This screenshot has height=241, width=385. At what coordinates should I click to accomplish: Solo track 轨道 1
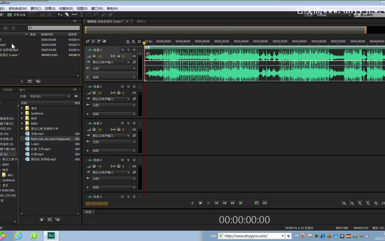(x=128, y=50)
